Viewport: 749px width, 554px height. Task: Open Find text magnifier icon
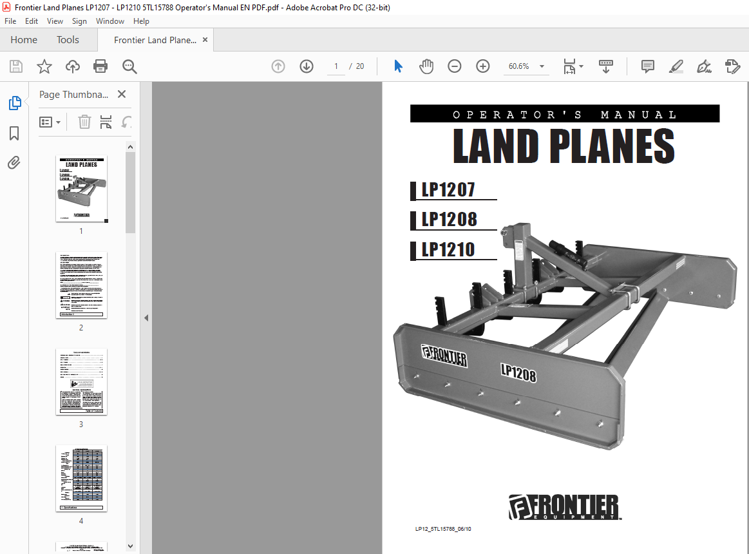(x=129, y=66)
